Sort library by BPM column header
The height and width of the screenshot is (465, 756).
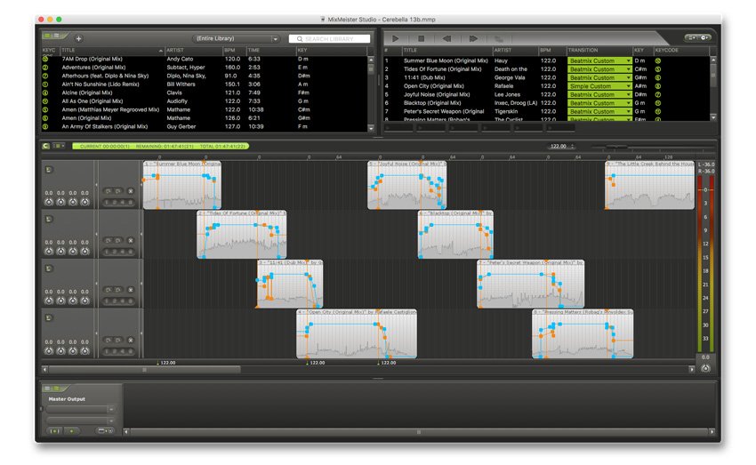tap(233, 51)
